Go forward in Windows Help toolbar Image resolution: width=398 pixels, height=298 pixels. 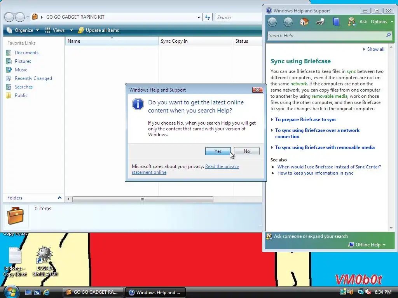tap(288, 22)
